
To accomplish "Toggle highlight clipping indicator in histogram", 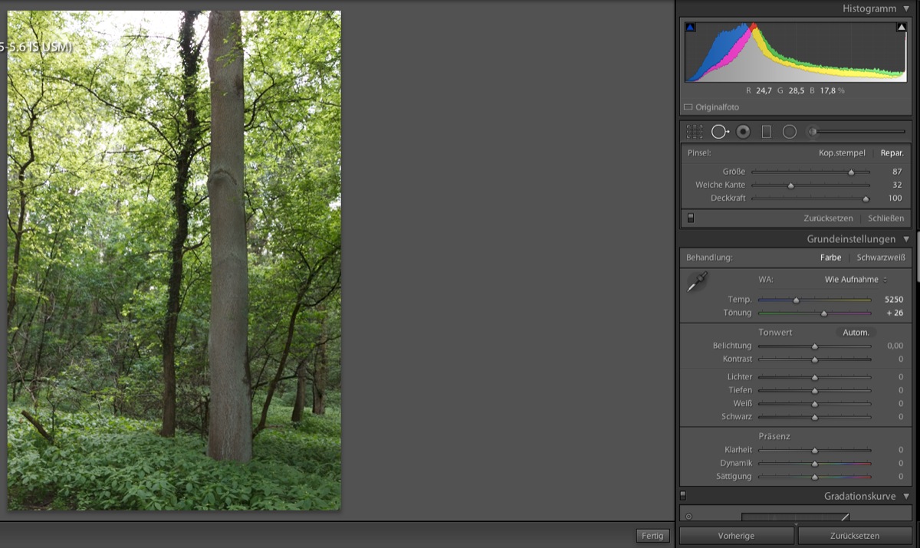I will pyautogui.click(x=902, y=28).
